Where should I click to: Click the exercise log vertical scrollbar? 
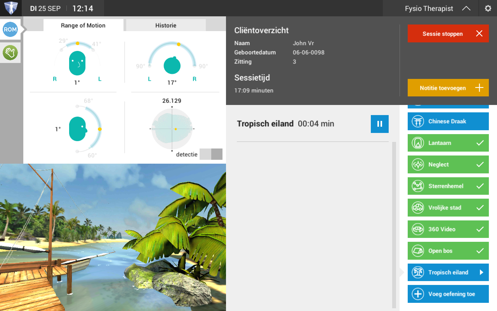tap(394, 225)
